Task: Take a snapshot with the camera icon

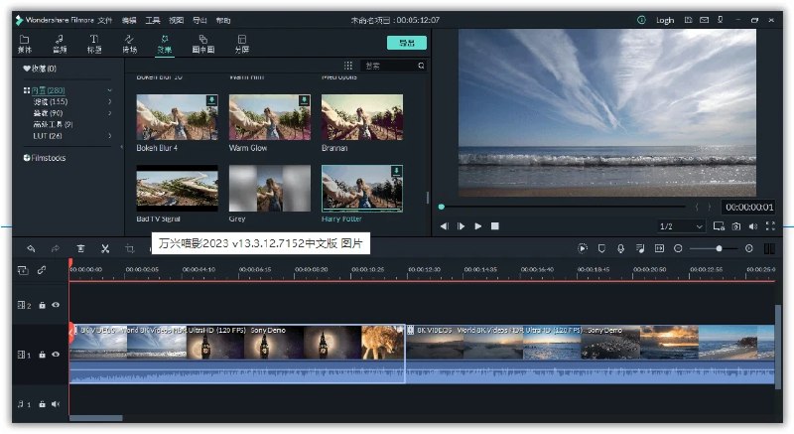Action: point(735,226)
